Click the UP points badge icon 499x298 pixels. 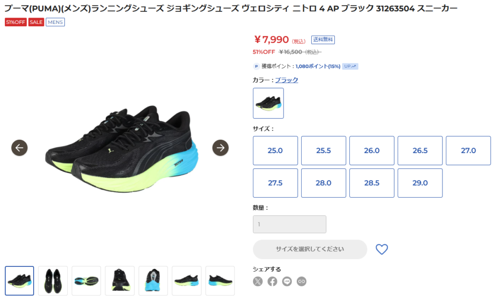click(350, 66)
